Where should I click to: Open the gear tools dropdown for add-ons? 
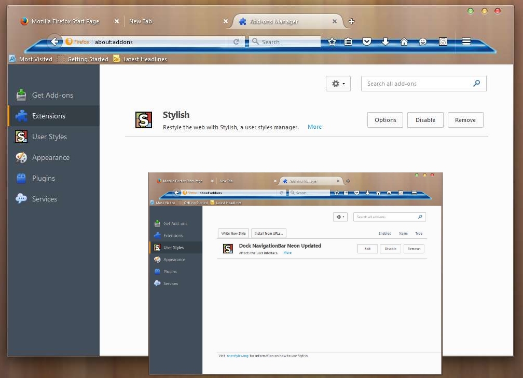[x=338, y=84]
